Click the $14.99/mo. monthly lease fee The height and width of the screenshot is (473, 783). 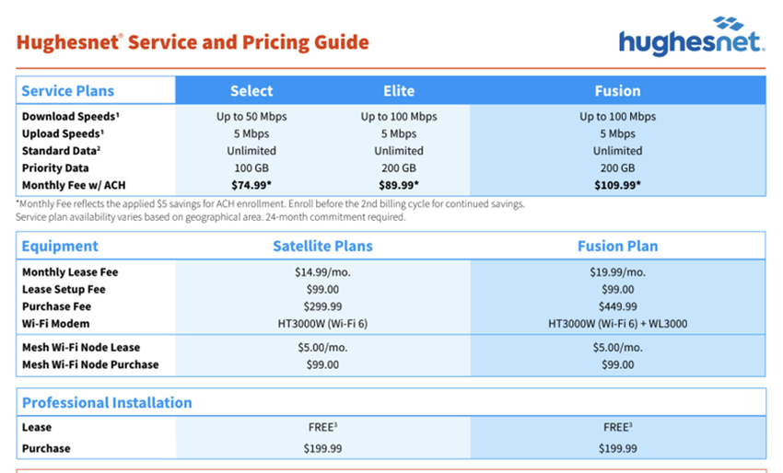322,272
